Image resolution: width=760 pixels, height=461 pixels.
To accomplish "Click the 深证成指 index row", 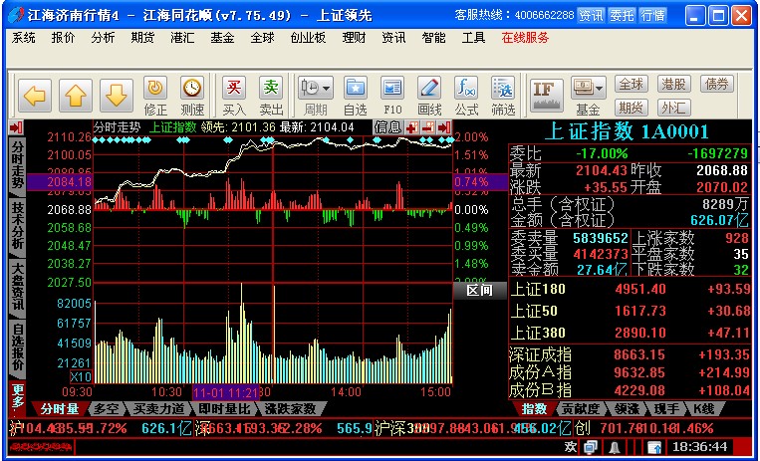I will click(x=630, y=354).
